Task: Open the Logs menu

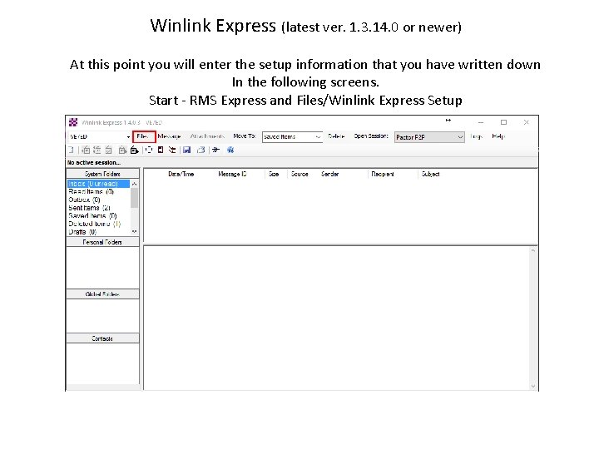Action: 476,136
